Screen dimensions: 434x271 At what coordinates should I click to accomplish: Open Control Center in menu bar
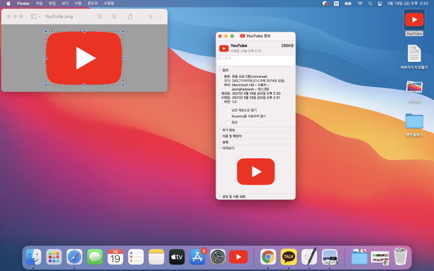point(380,4)
